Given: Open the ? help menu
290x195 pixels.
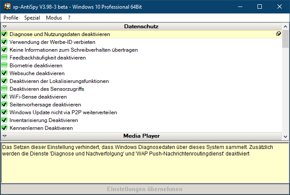Looking at the screenshot, I should 69,18.
